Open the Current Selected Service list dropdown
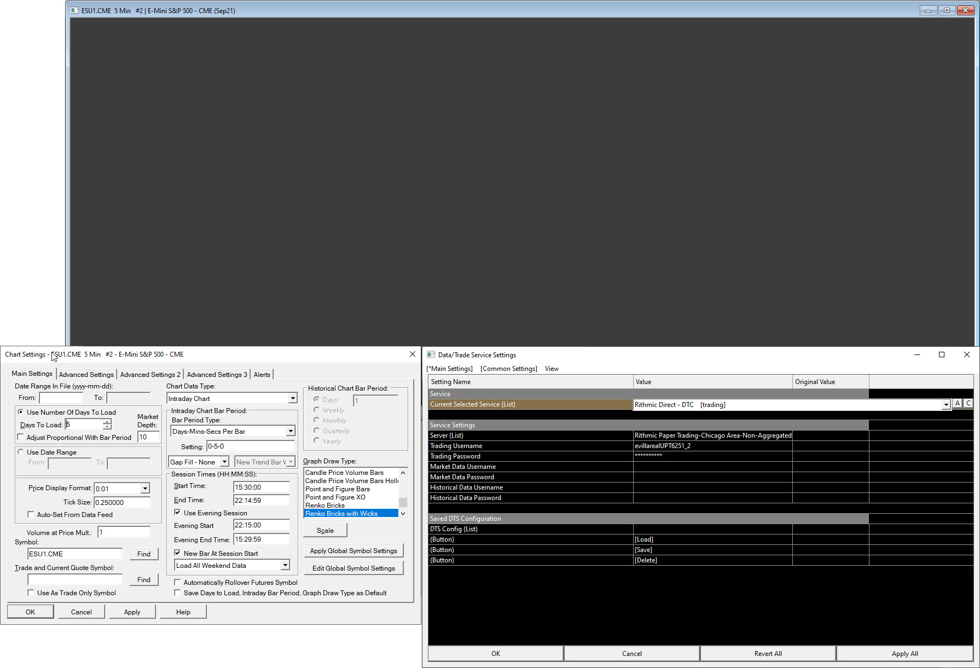 (946, 405)
